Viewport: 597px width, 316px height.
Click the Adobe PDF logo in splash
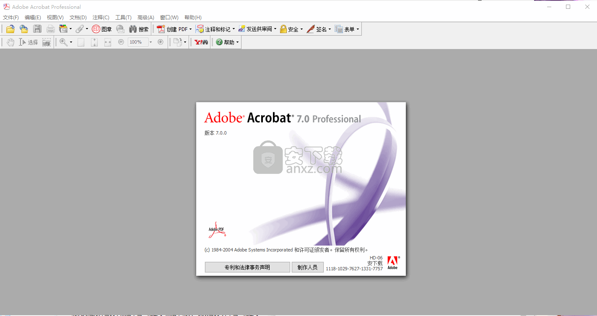click(217, 230)
